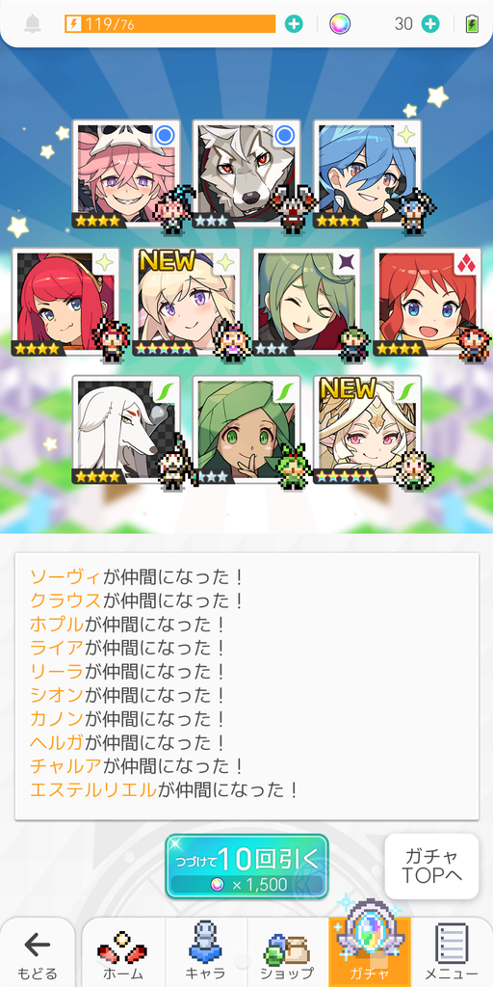Screen dimensions: 493x987
Task: Tap the stamina energy bar
Action: coord(170,24)
